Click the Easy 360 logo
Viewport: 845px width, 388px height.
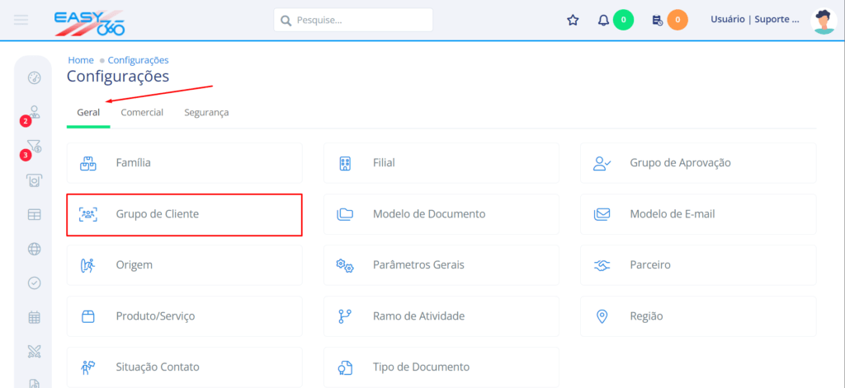(x=89, y=23)
